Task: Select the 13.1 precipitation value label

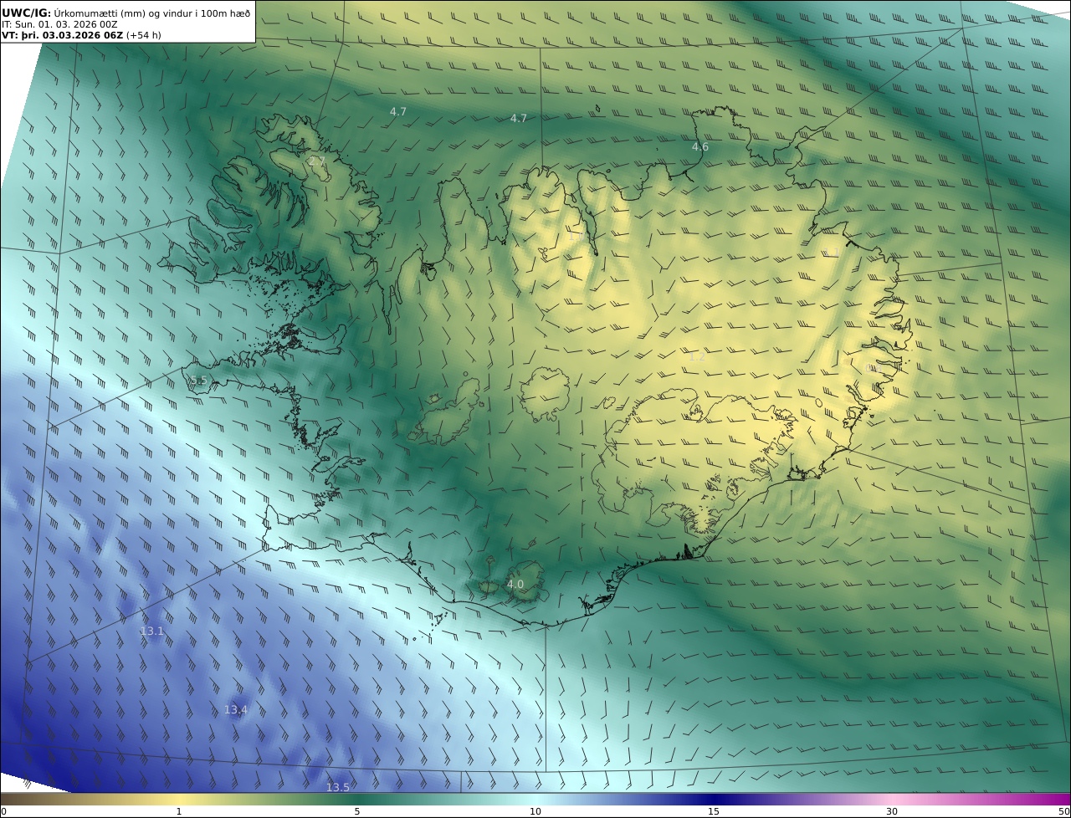Action: click(151, 631)
